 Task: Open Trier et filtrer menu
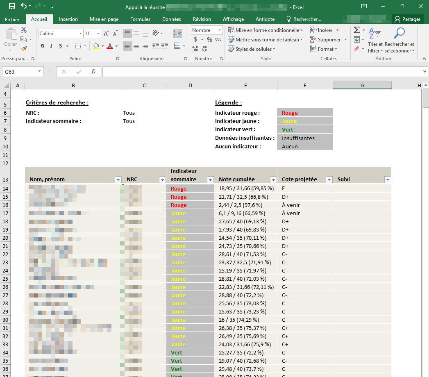(x=375, y=40)
